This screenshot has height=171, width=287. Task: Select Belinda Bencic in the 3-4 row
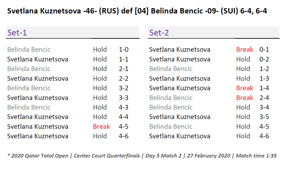coord(171,107)
